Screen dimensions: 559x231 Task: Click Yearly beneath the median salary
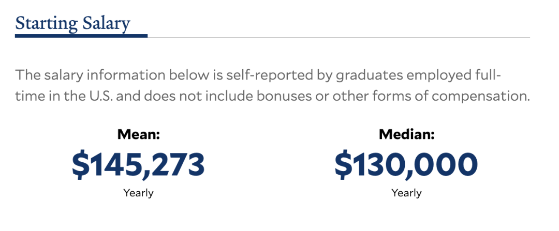[x=406, y=193]
